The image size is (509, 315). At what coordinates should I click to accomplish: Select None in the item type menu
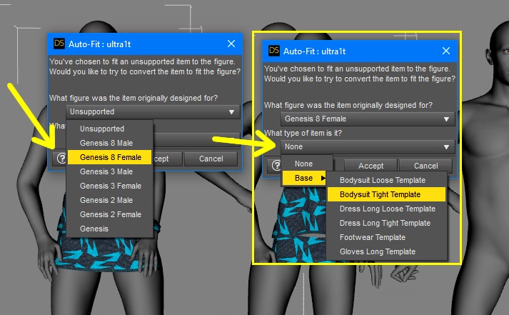[307, 164]
